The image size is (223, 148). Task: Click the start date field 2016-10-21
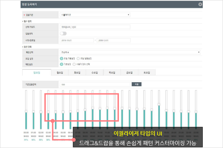click(x=77, y=40)
